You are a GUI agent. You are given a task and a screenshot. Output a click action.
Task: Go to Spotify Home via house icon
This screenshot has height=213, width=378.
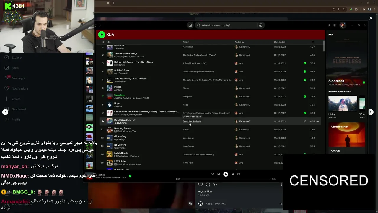tap(190, 25)
